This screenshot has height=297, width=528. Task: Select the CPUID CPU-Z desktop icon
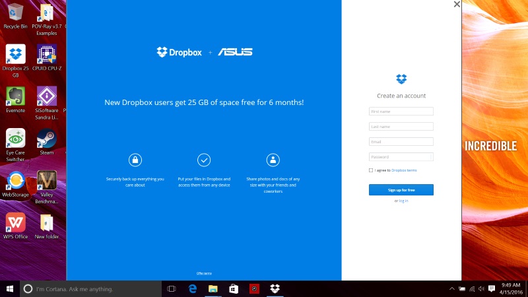pos(47,57)
